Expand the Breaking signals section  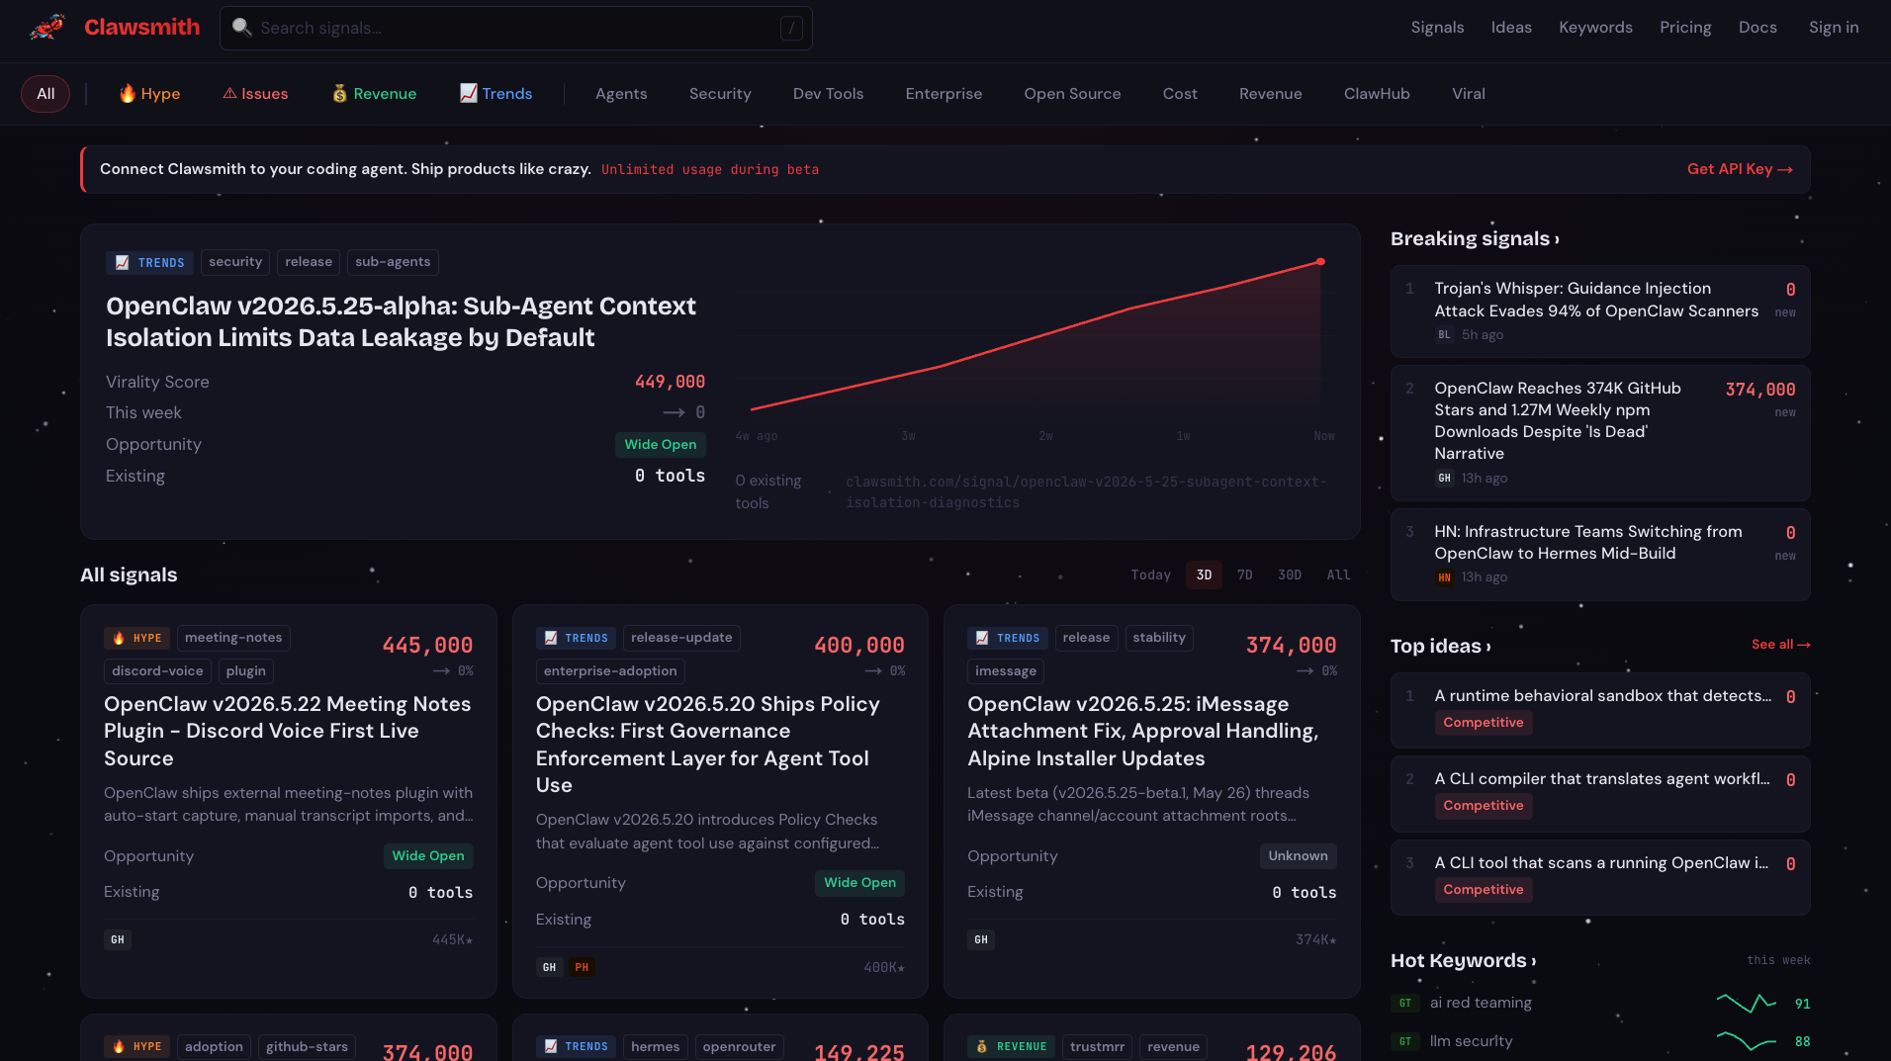tap(1475, 239)
